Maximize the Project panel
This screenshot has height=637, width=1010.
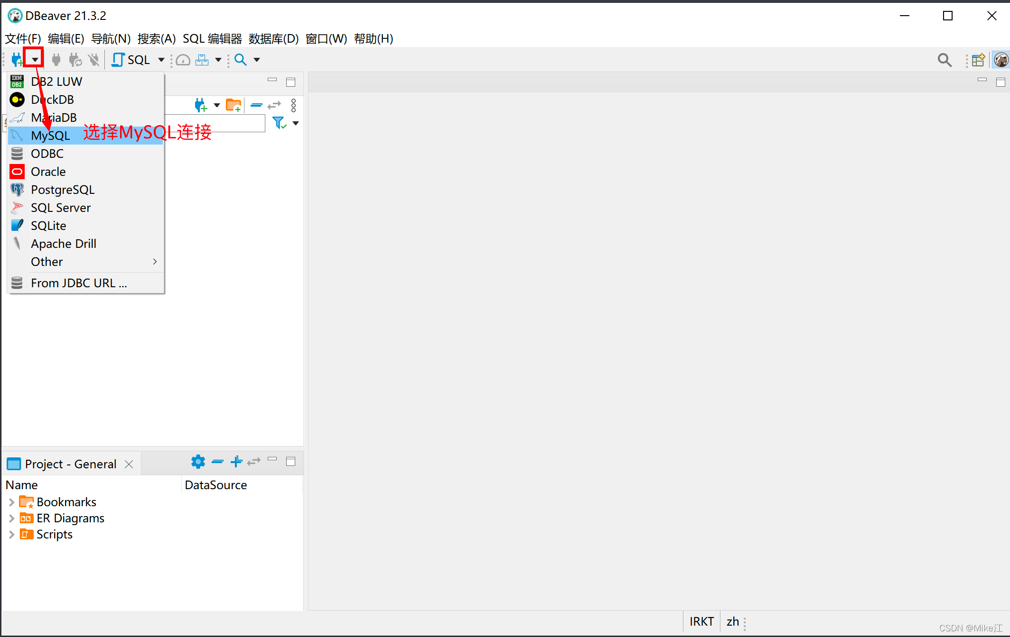[x=291, y=462]
